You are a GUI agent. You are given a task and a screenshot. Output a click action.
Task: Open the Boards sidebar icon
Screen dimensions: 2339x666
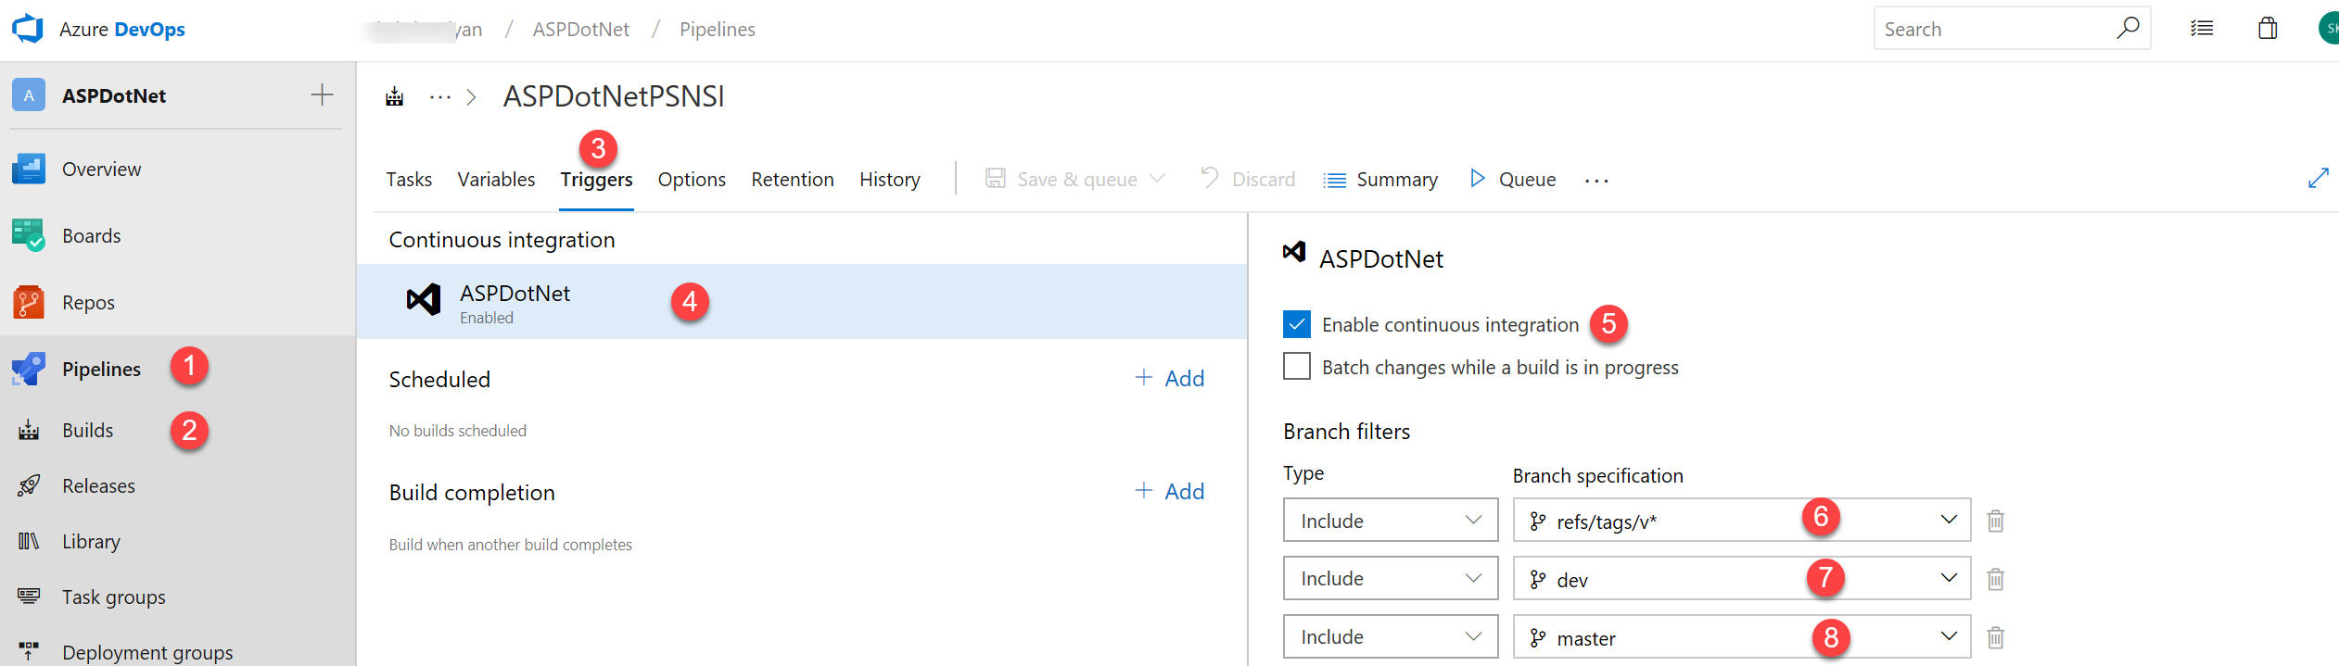29,235
